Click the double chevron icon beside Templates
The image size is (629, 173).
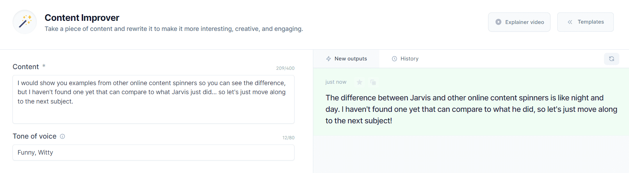coord(570,22)
